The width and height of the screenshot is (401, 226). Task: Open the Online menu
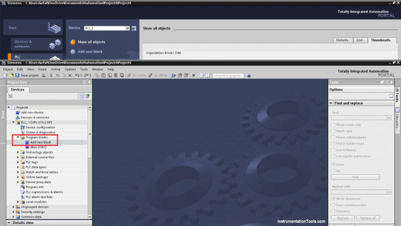[48, 69]
